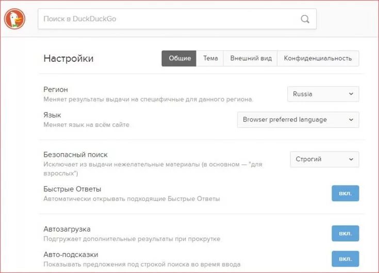The height and width of the screenshot is (273, 379).
Task: Click the Russia region dropdown arrow
Action: tap(351, 94)
